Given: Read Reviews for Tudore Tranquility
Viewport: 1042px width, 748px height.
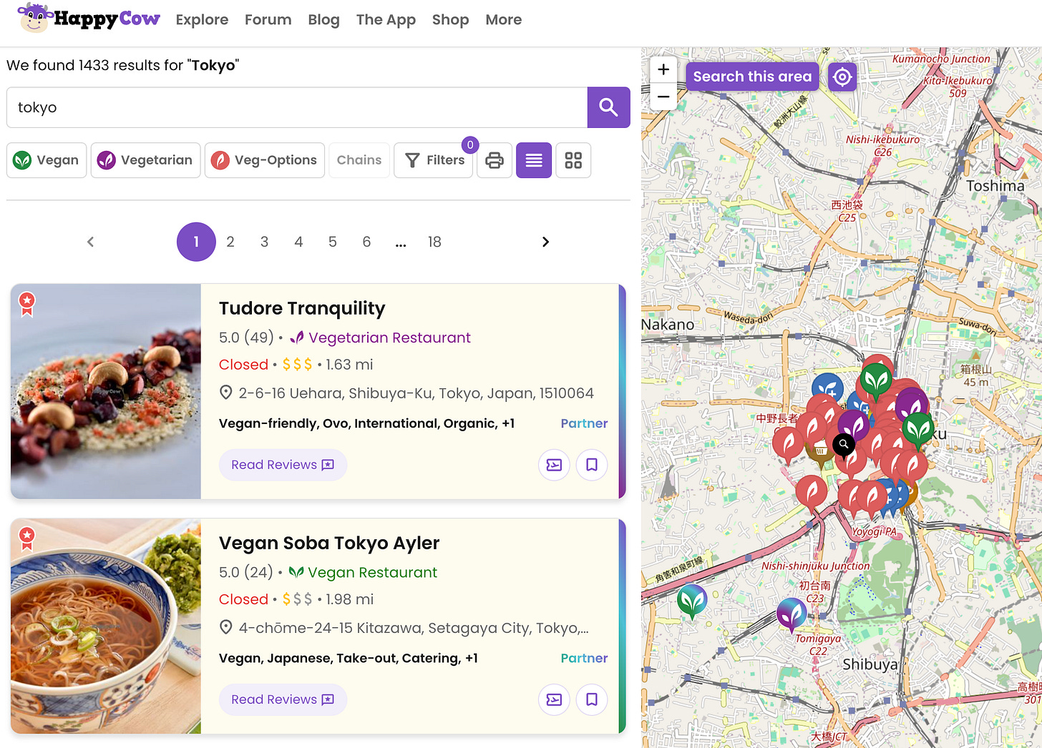Looking at the screenshot, I should (283, 465).
